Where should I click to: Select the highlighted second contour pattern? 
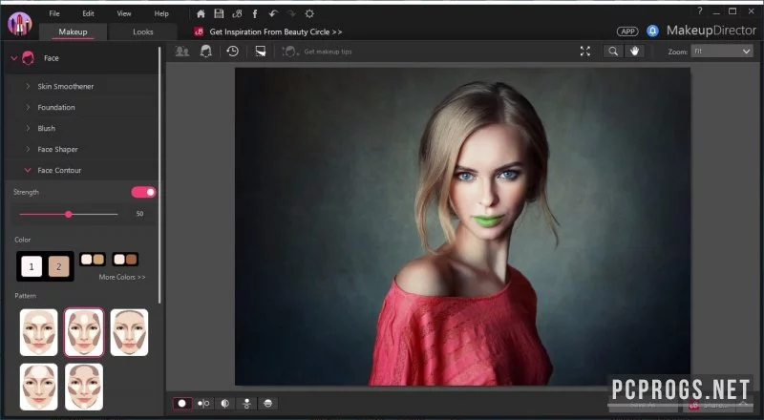click(x=84, y=332)
